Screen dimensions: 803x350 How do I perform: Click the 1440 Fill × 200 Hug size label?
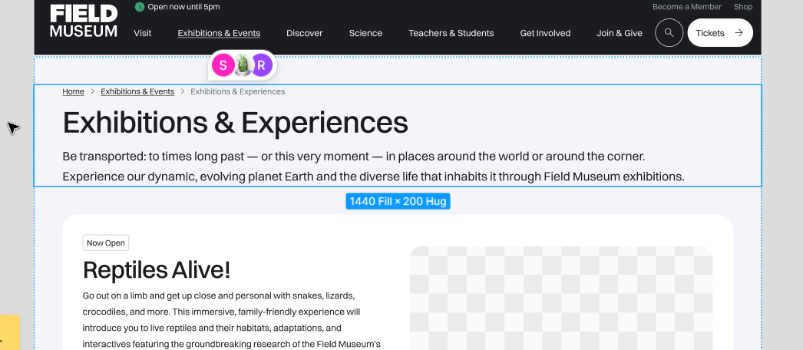click(398, 201)
